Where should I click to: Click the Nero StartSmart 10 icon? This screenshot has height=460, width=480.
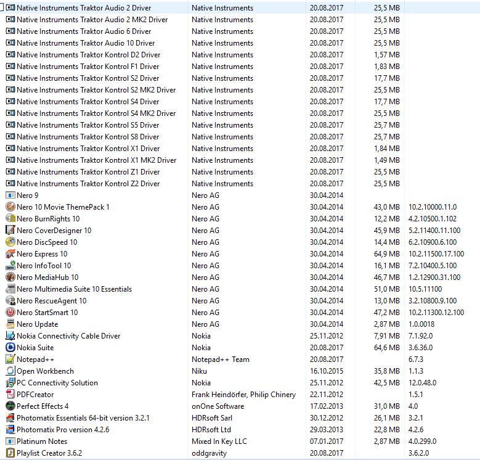10,312
